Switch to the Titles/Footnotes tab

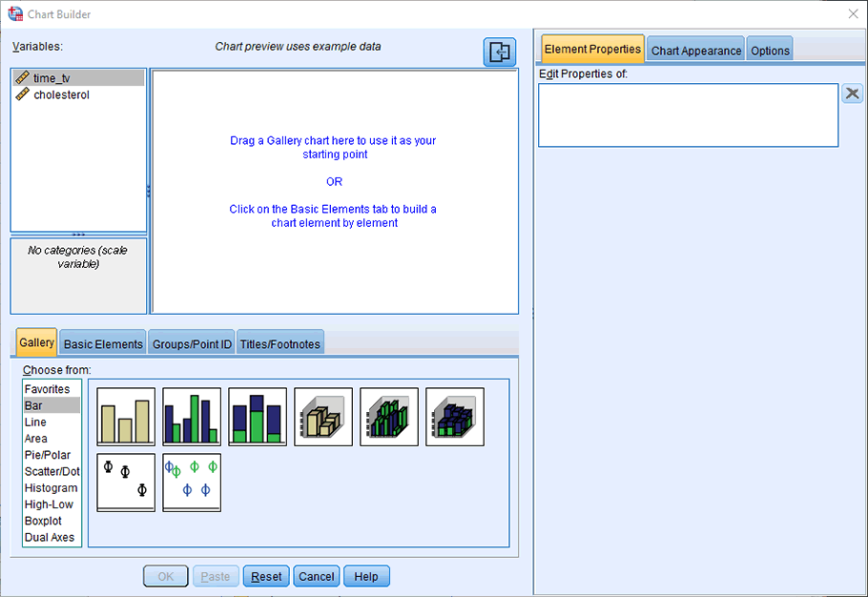279,342
